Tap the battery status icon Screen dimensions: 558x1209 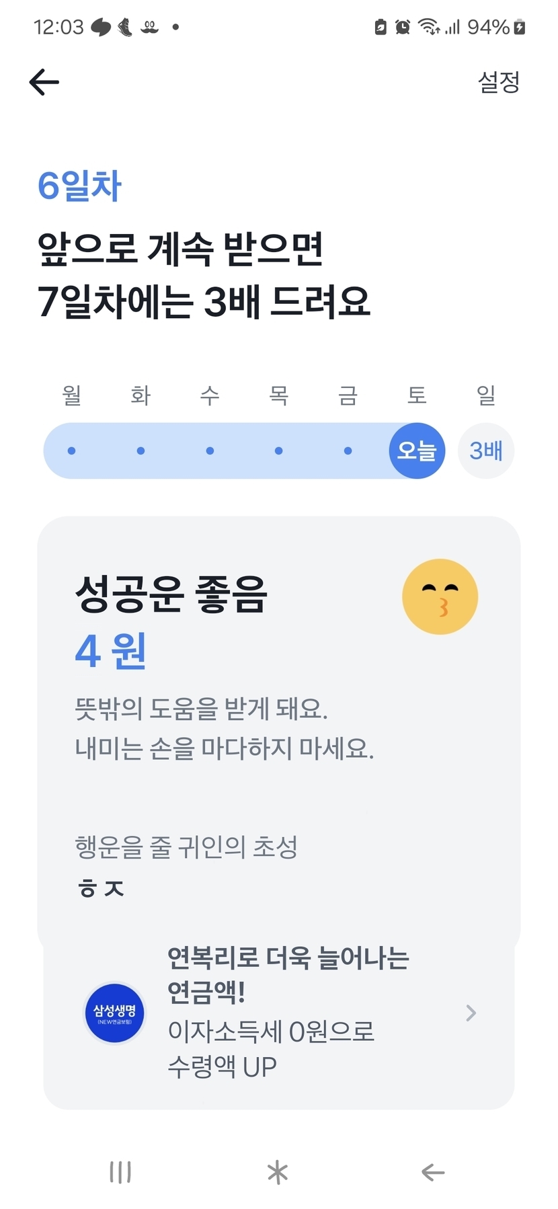pos(519,27)
